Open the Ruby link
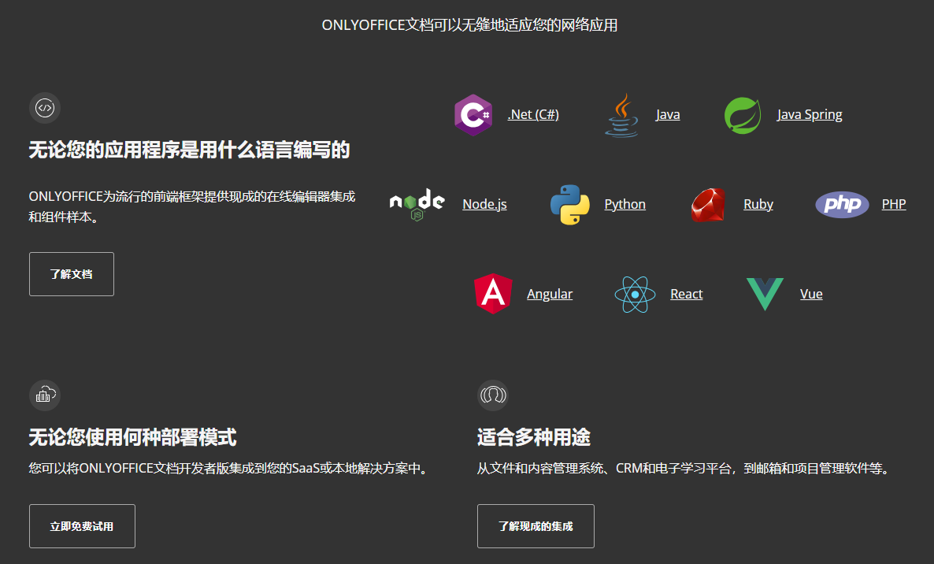The width and height of the screenshot is (934, 564). tap(758, 204)
